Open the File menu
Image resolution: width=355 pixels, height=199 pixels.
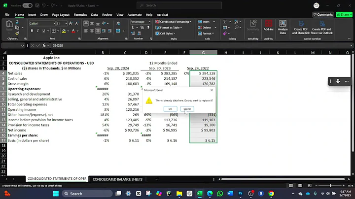coord(7,15)
